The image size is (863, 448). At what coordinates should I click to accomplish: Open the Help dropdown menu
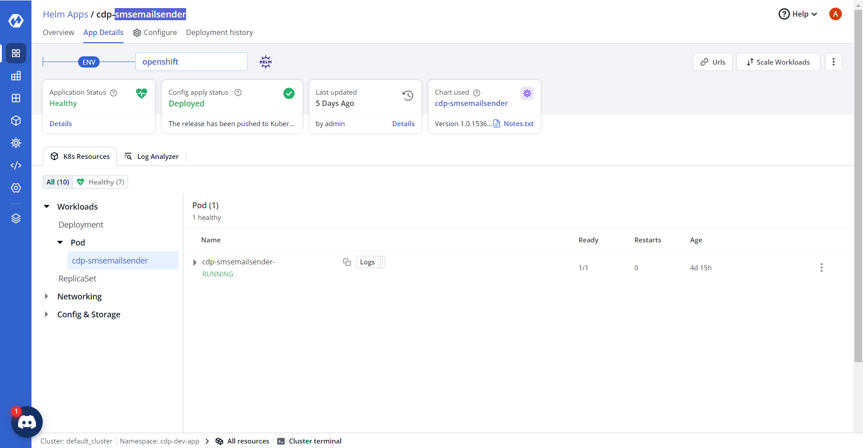pyautogui.click(x=798, y=14)
